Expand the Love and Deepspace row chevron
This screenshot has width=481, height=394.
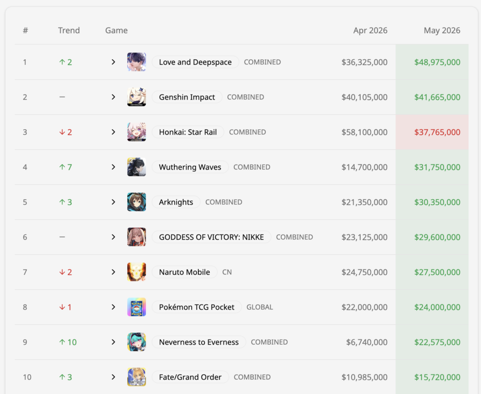click(x=113, y=62)
